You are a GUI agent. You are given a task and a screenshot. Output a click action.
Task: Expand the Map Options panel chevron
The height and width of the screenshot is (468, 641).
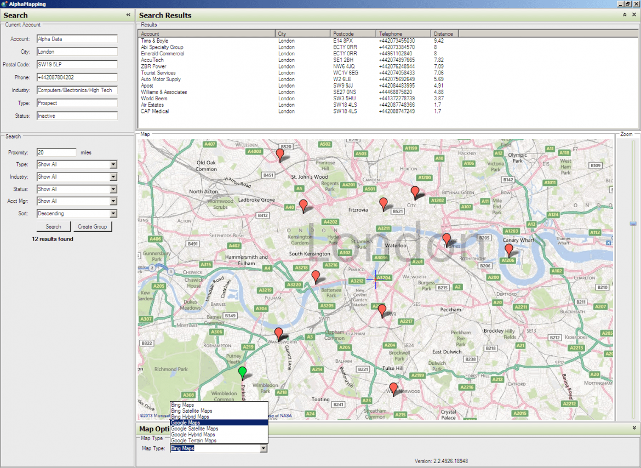point(634,428)
